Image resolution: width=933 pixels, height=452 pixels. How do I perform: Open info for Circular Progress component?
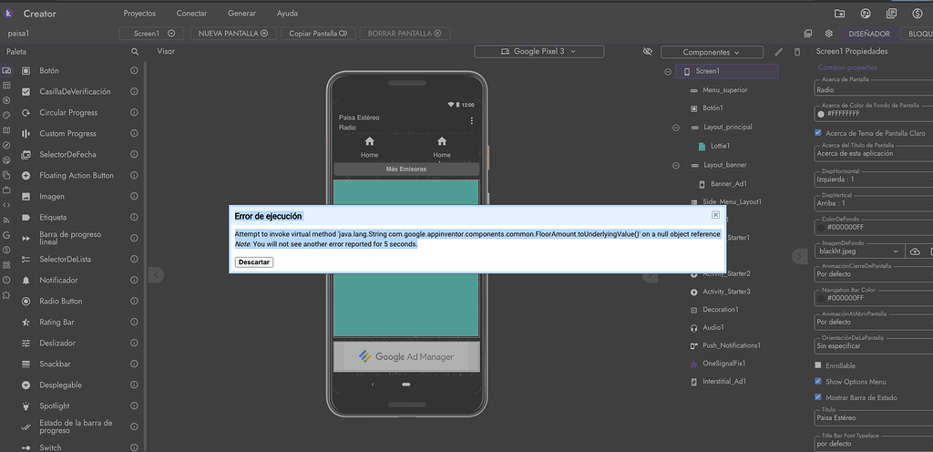[x=134, y=113]
